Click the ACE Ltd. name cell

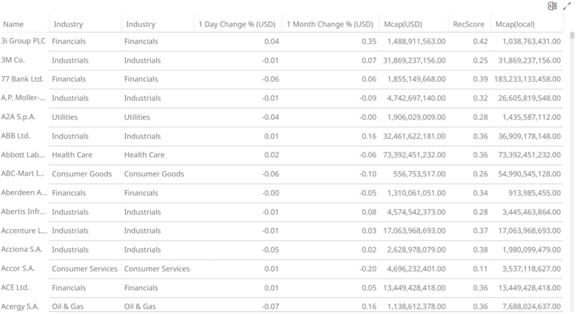pos(15,287)
